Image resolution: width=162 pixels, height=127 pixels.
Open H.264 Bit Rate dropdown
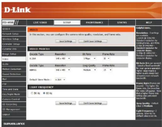point(89,58)
